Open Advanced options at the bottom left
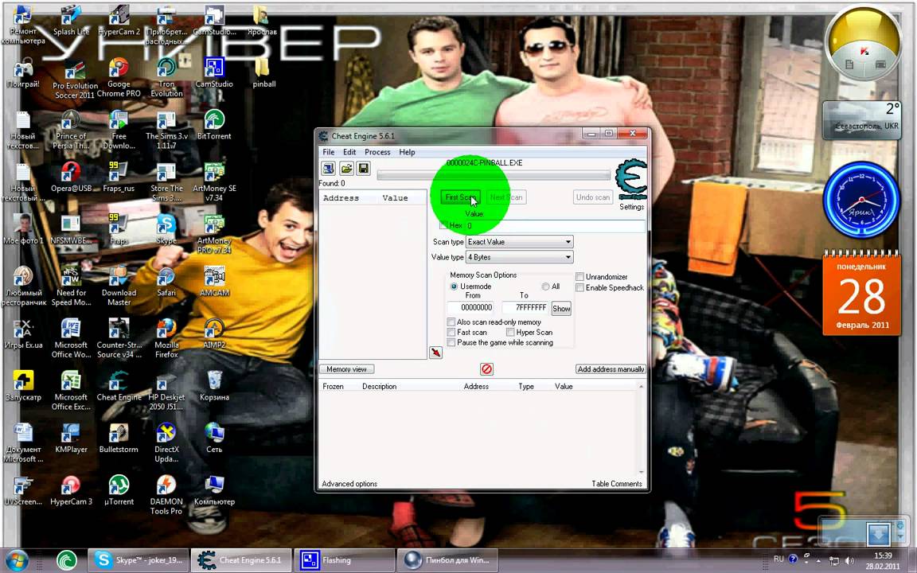917x573 pixels. tap(349, 484)
